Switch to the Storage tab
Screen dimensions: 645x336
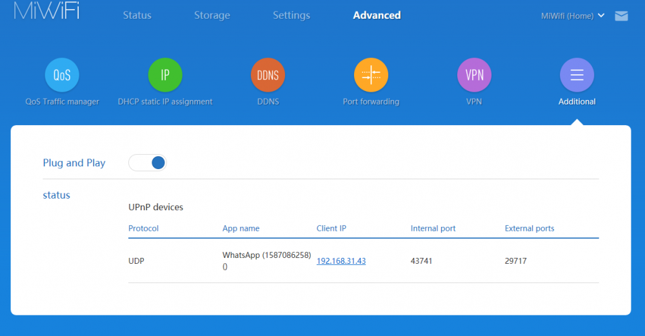click(212, 15)
